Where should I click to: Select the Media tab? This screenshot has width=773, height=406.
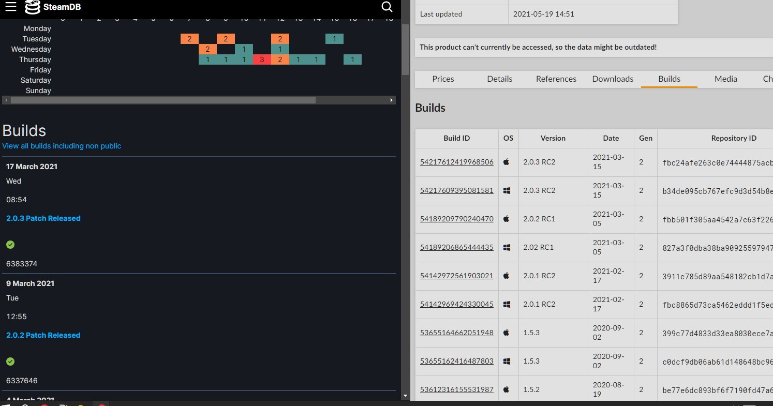725,79
